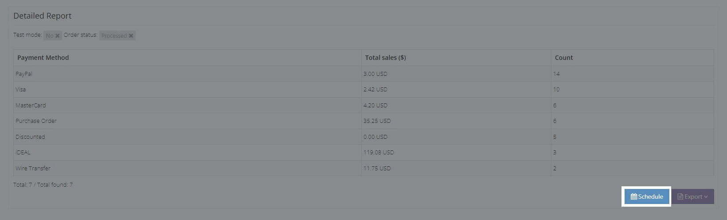
Task: Click the 119.08 USD total sales cell
Action: pos(379,152)
